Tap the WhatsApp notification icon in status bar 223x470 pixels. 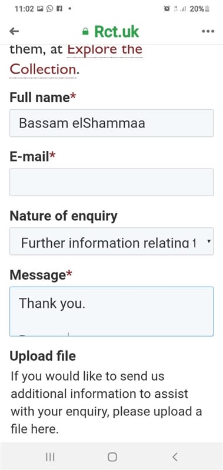(50, 9)
